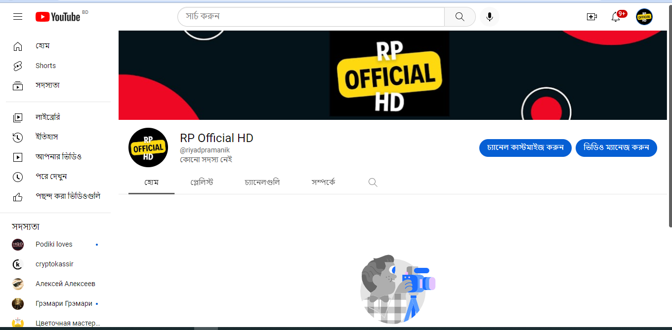Screen dimensions: 672x330
Task: Click the subscriptions icon in sidebar
Action: pyautogui.click(x=18, y=86)
